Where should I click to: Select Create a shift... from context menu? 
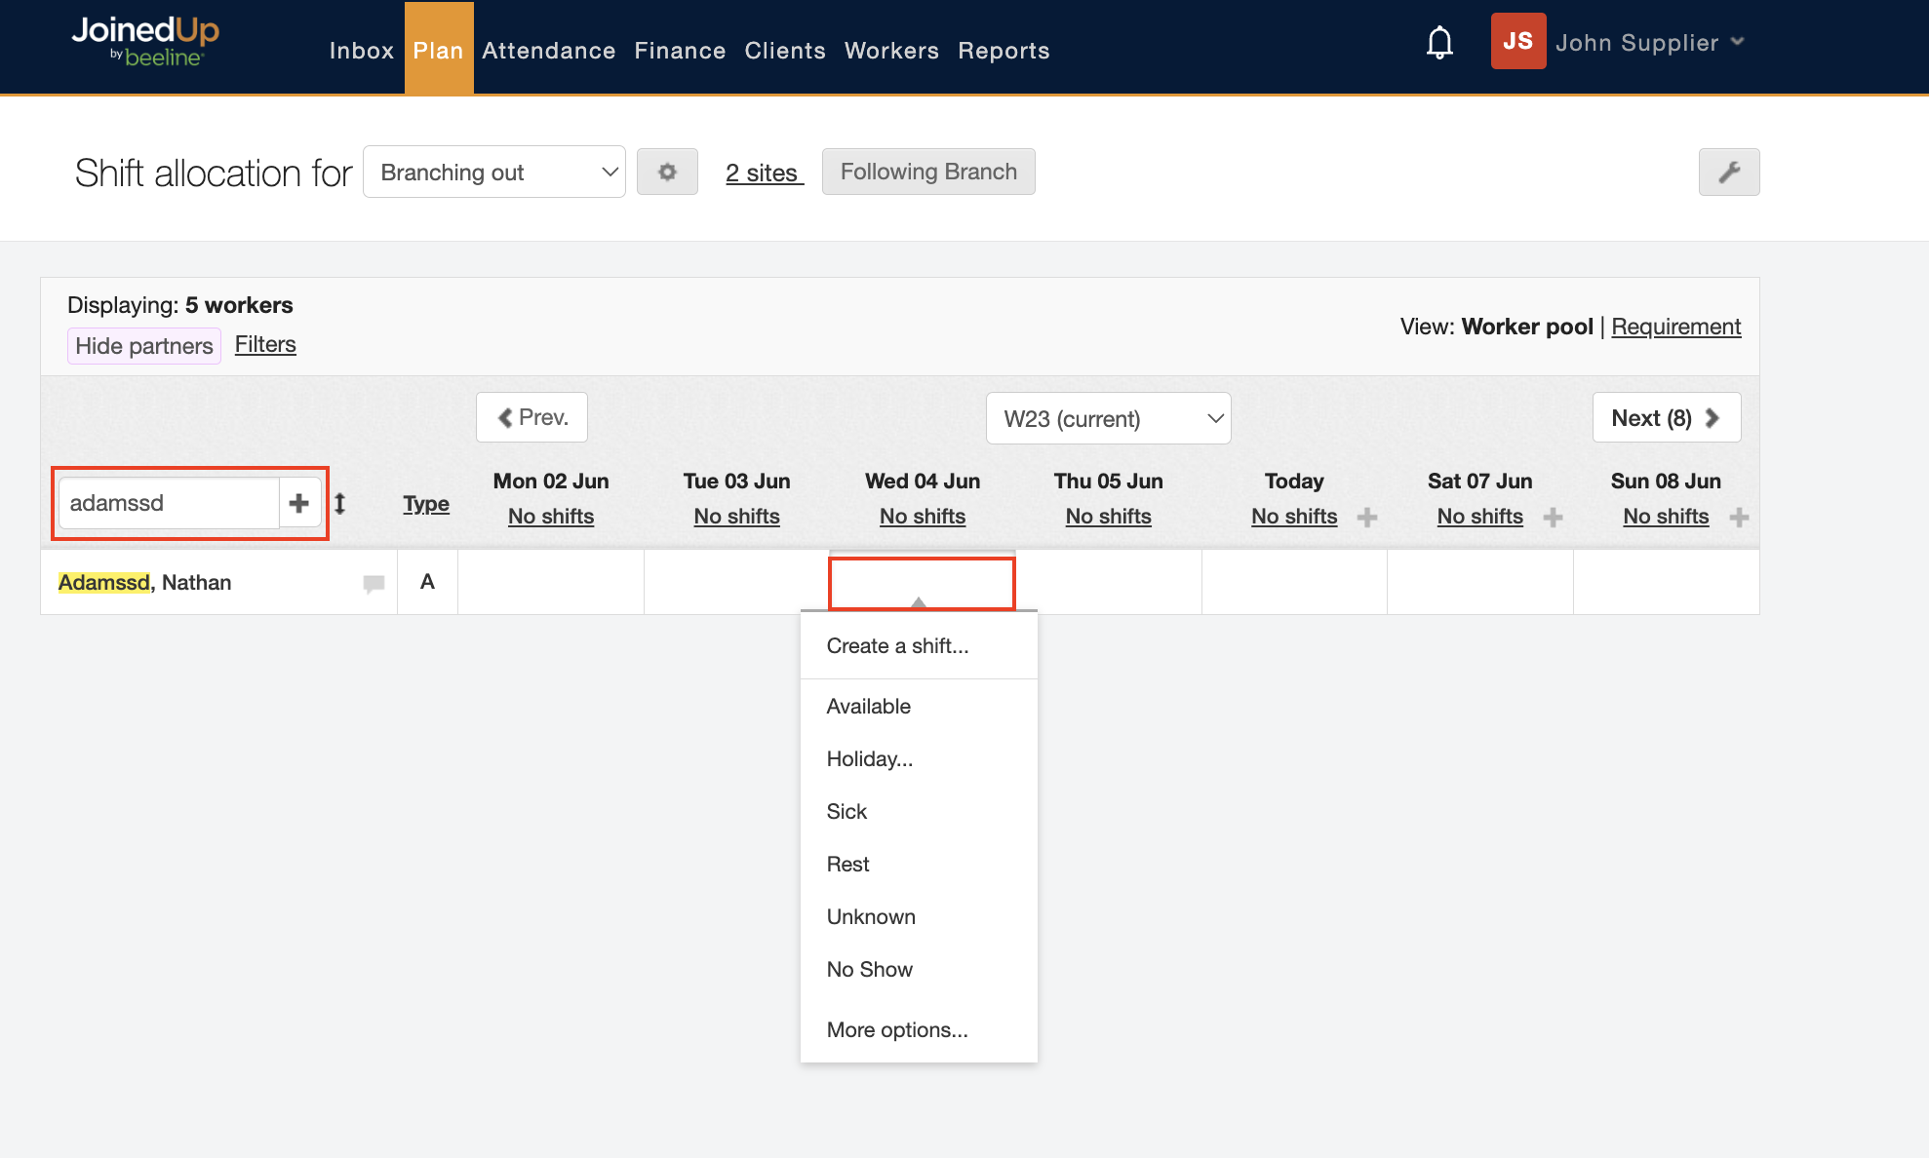pos(897,646)
